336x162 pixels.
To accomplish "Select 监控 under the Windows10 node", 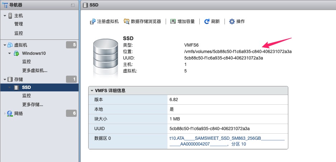I will (x=27, y=62).
